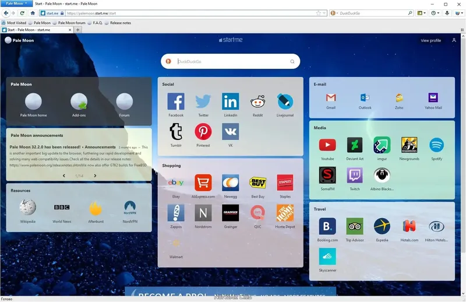The width and height of the screenshot is (466, 302).
Task: Open the Booking.com shortcut
Action: 327,226
